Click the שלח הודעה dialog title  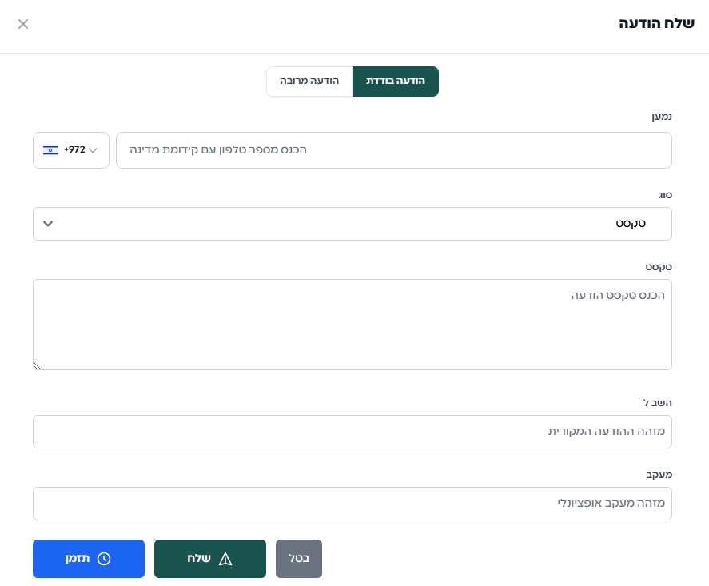coord(656,23)
